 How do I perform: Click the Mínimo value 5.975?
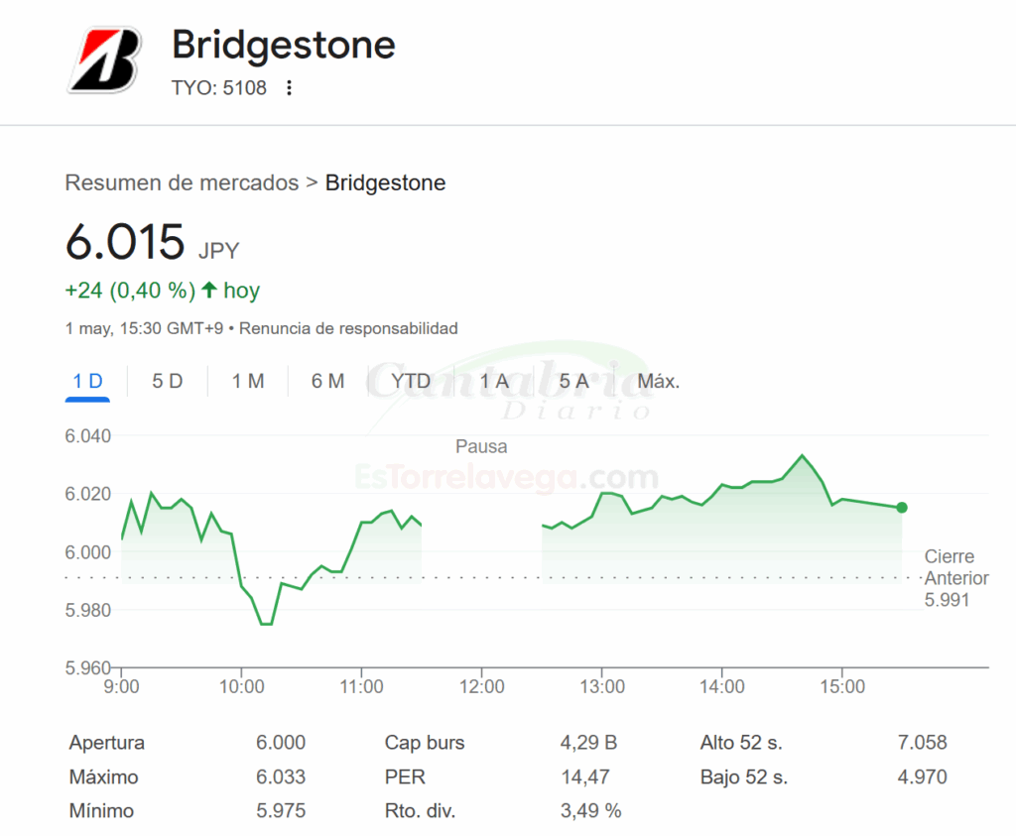[x=281, y=811]
